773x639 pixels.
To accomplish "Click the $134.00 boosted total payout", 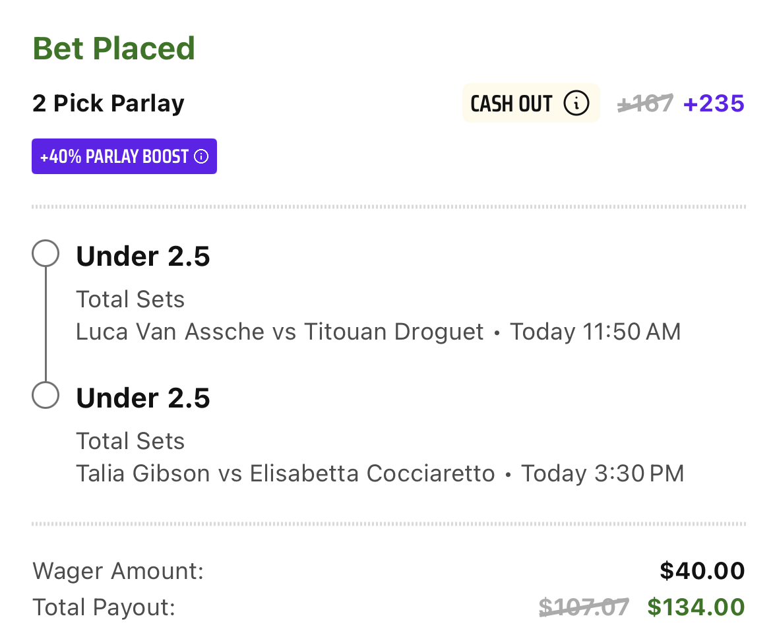I will [696, 607].
